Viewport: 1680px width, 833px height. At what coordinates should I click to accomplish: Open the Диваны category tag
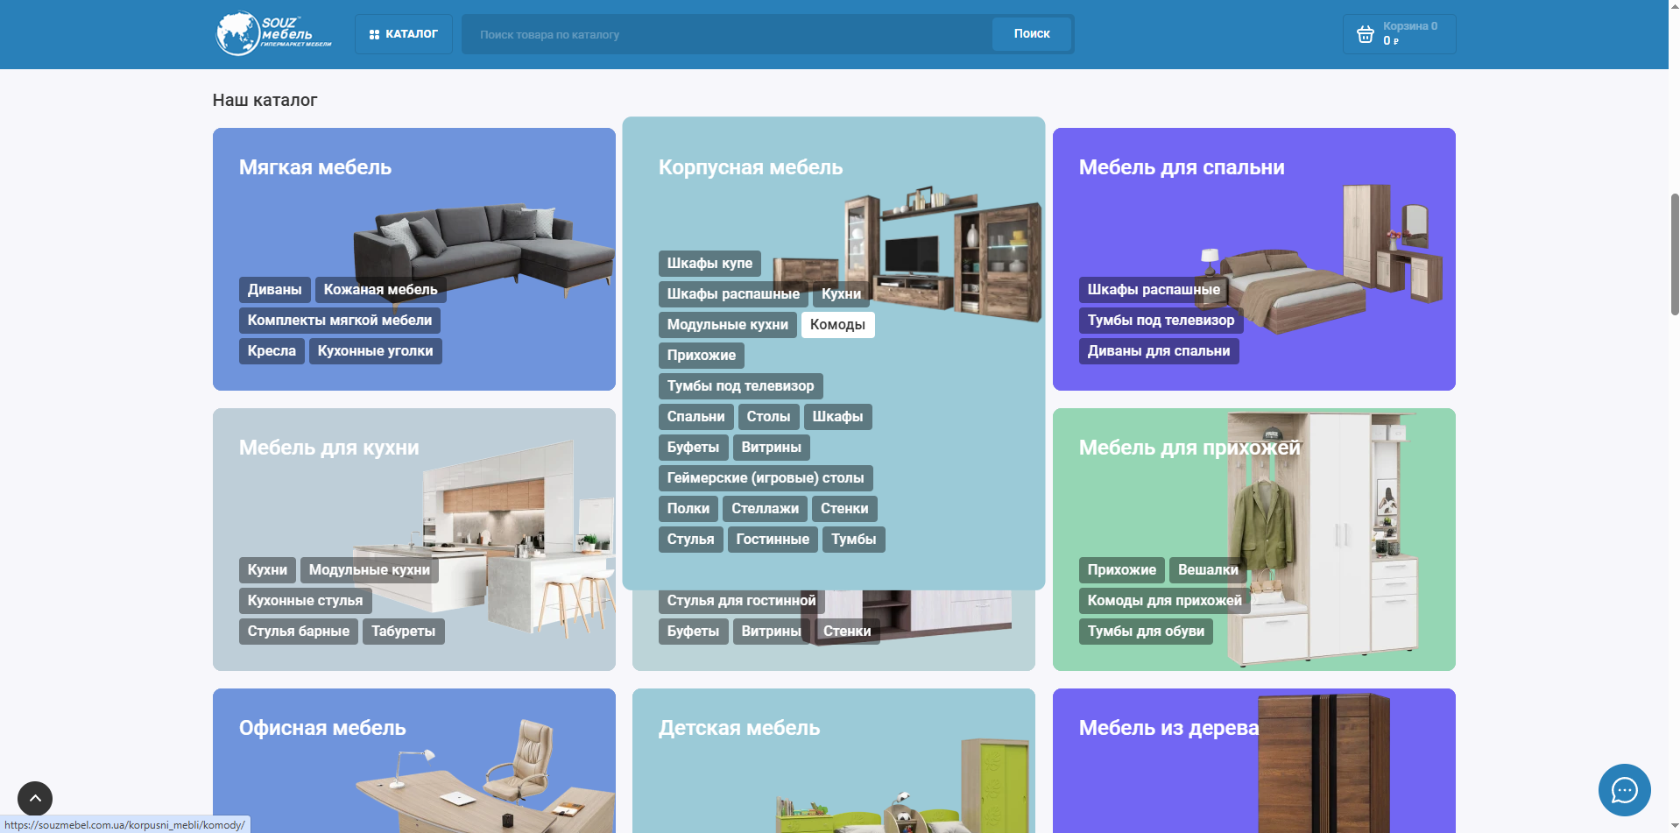pos(274,290)
